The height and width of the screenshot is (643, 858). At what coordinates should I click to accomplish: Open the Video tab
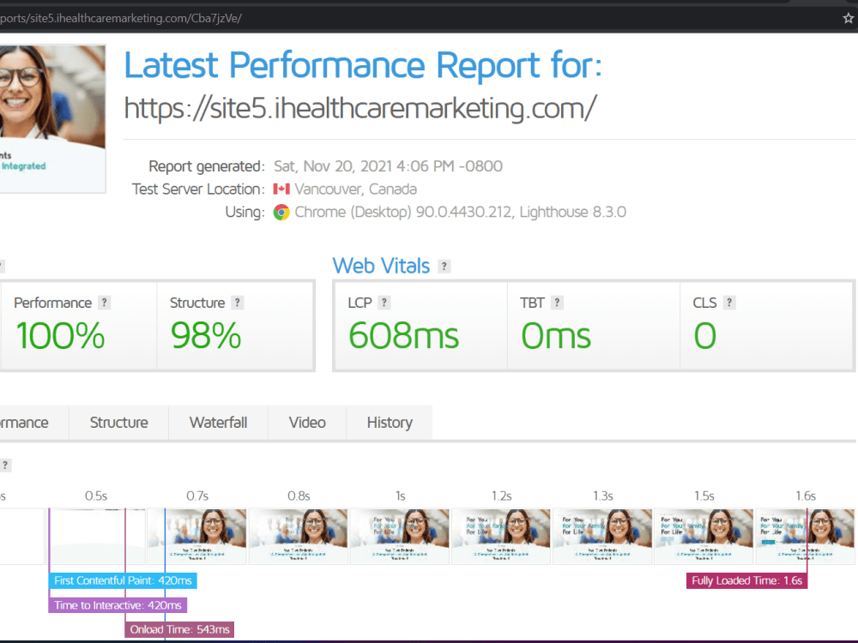click(x=307, y=423)
